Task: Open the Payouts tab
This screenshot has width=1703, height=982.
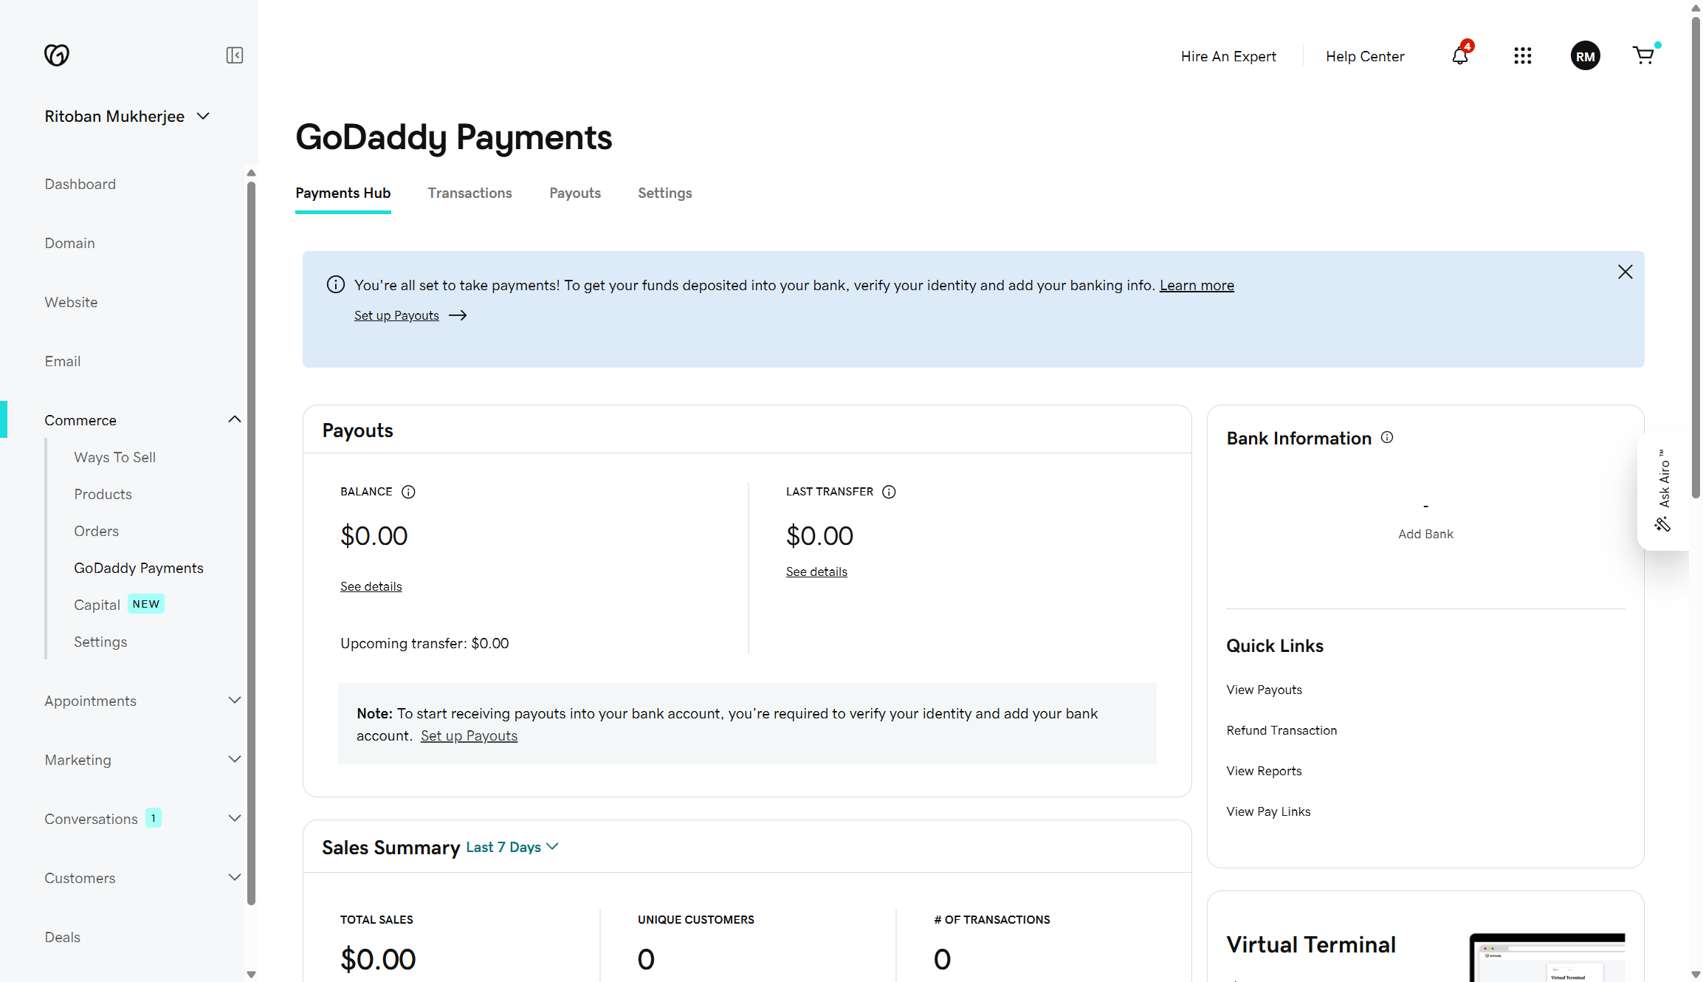Action: [574, 193]
